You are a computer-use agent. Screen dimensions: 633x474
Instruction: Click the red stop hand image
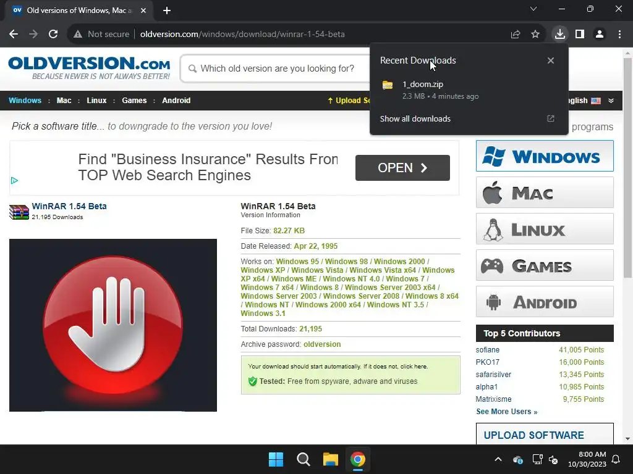113,325
